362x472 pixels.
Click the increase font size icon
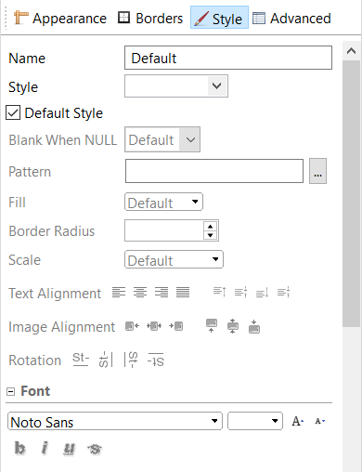pos(298,421)
